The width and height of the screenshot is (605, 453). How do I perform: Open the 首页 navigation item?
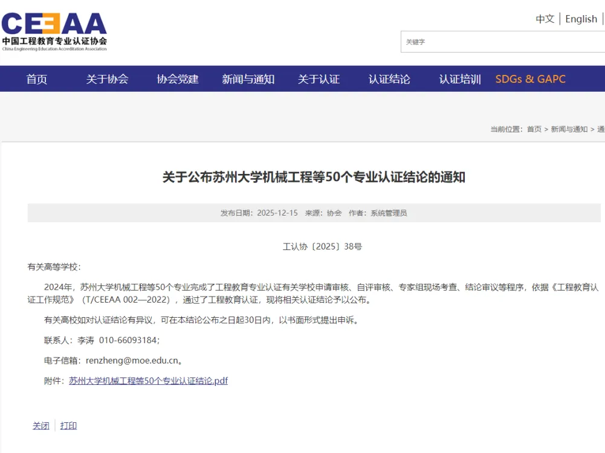(x=37, y=79)
